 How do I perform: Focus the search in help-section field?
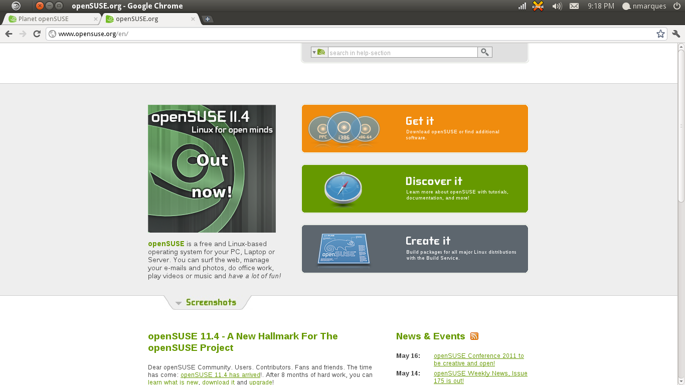click(403, 52)
